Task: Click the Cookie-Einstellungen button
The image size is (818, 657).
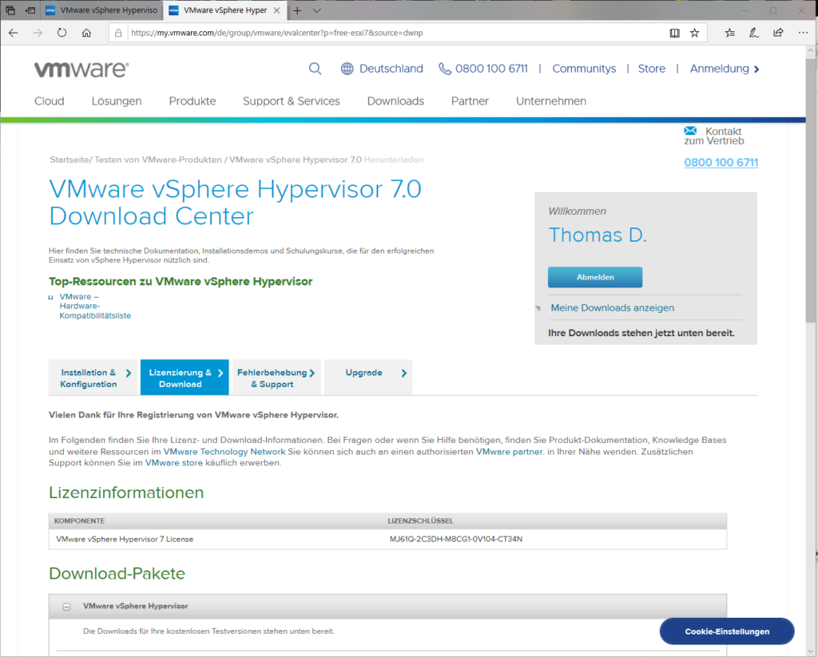Action: pyautogui.click(x=727, y=631)
